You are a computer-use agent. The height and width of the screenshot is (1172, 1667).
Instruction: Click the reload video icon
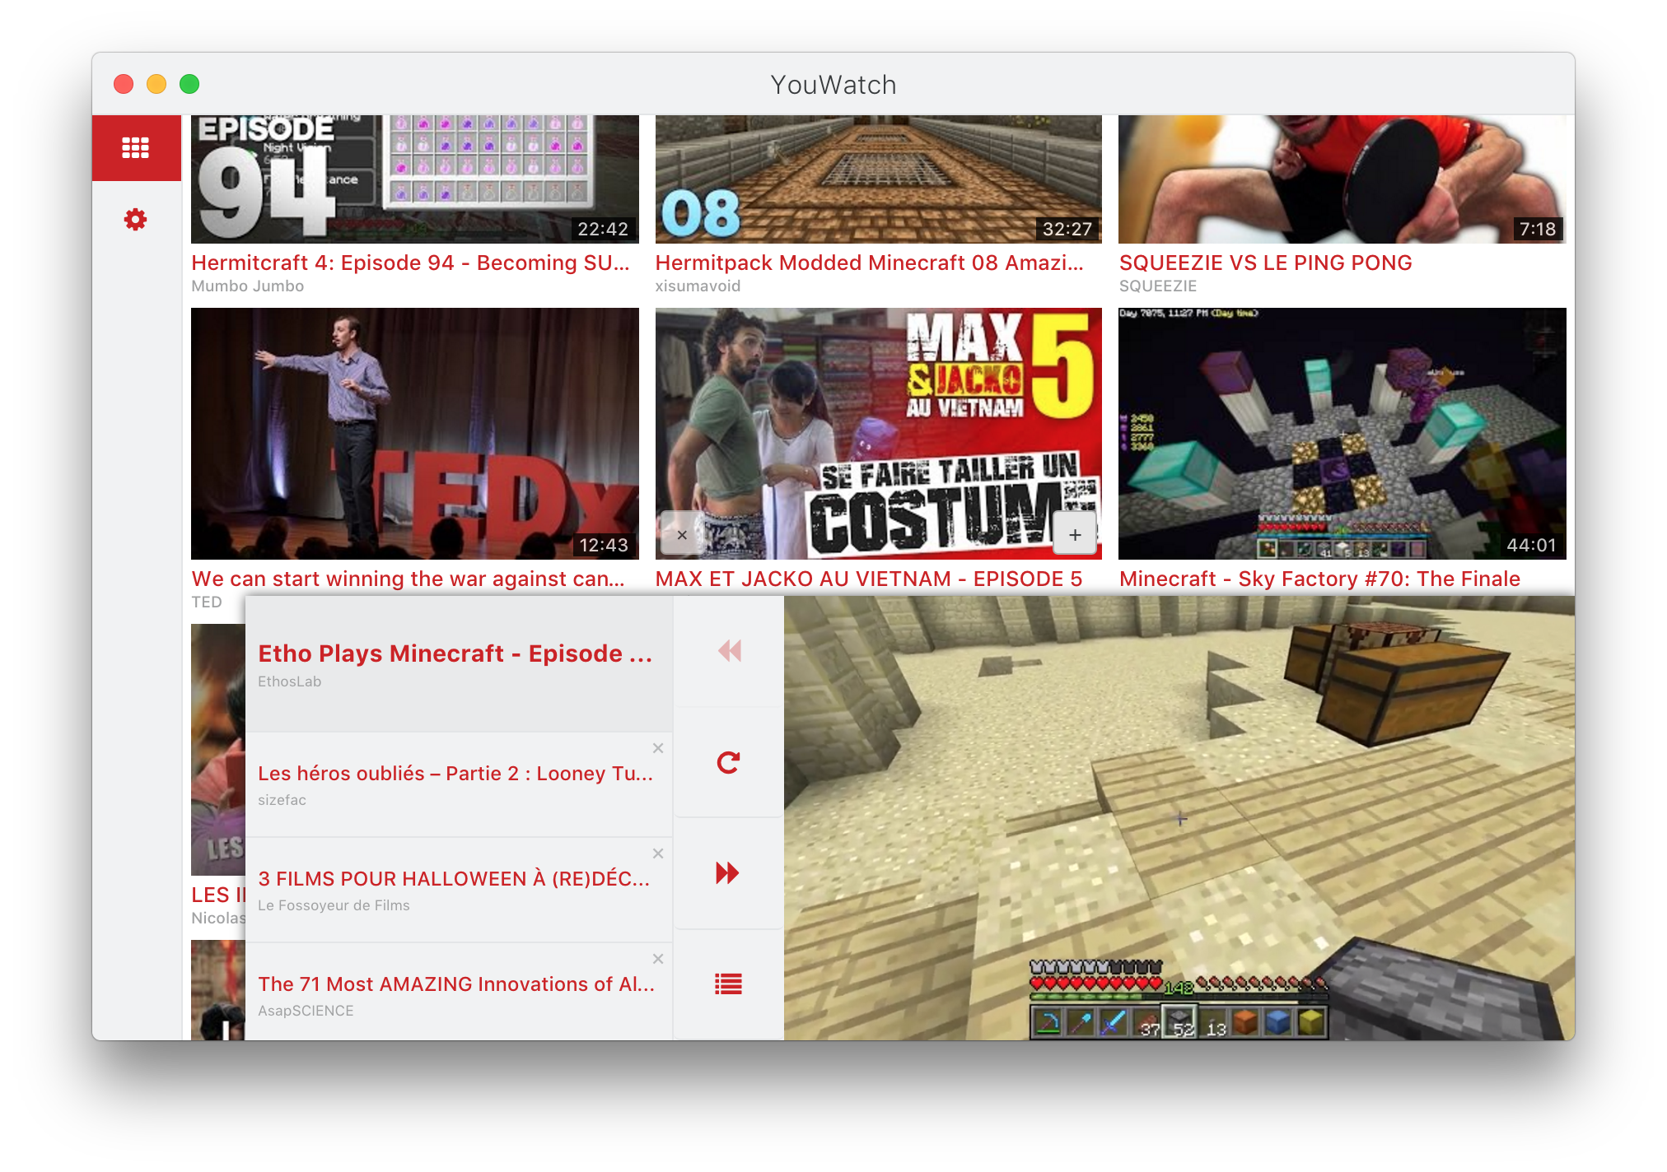[x=729, y=763]
